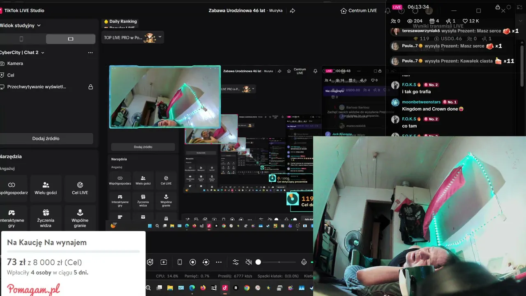Click the Prześlij: 6777 kb/s status readout
This screenshot has height=296, width=526.
point(235,276)
